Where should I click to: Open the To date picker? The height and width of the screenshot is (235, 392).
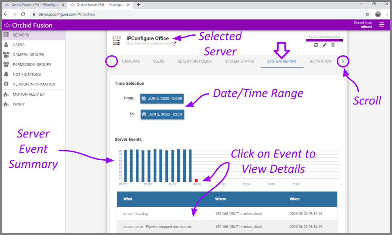coord(162,114)
